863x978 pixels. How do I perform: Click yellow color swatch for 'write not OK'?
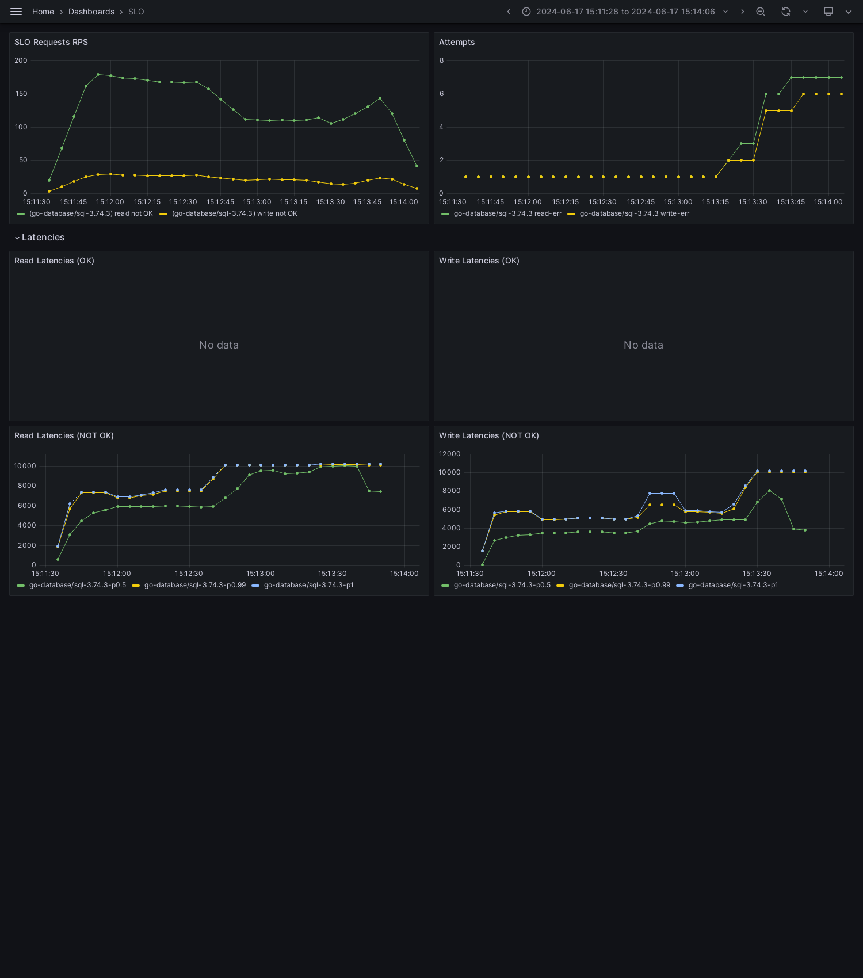point(163,214)
